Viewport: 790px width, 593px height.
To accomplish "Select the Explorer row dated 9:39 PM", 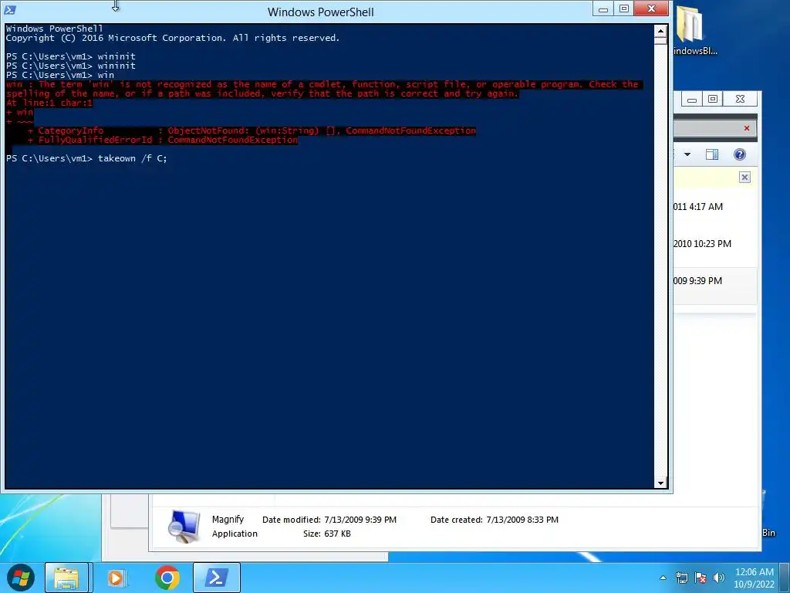I will tap(715, 286).
